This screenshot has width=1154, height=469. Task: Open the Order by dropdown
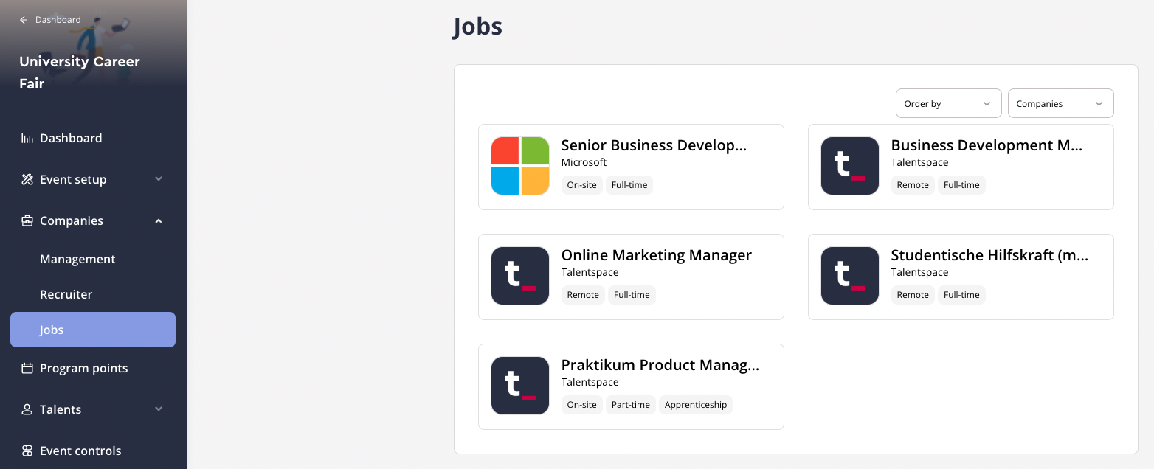click(x=948, y=103)
